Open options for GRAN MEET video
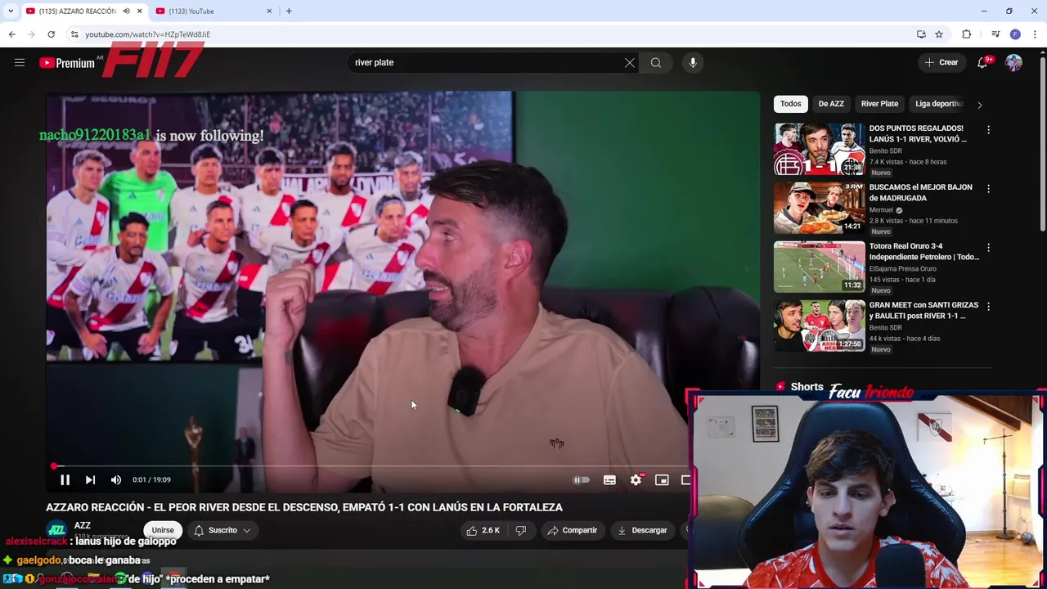 tap(988, 307)
